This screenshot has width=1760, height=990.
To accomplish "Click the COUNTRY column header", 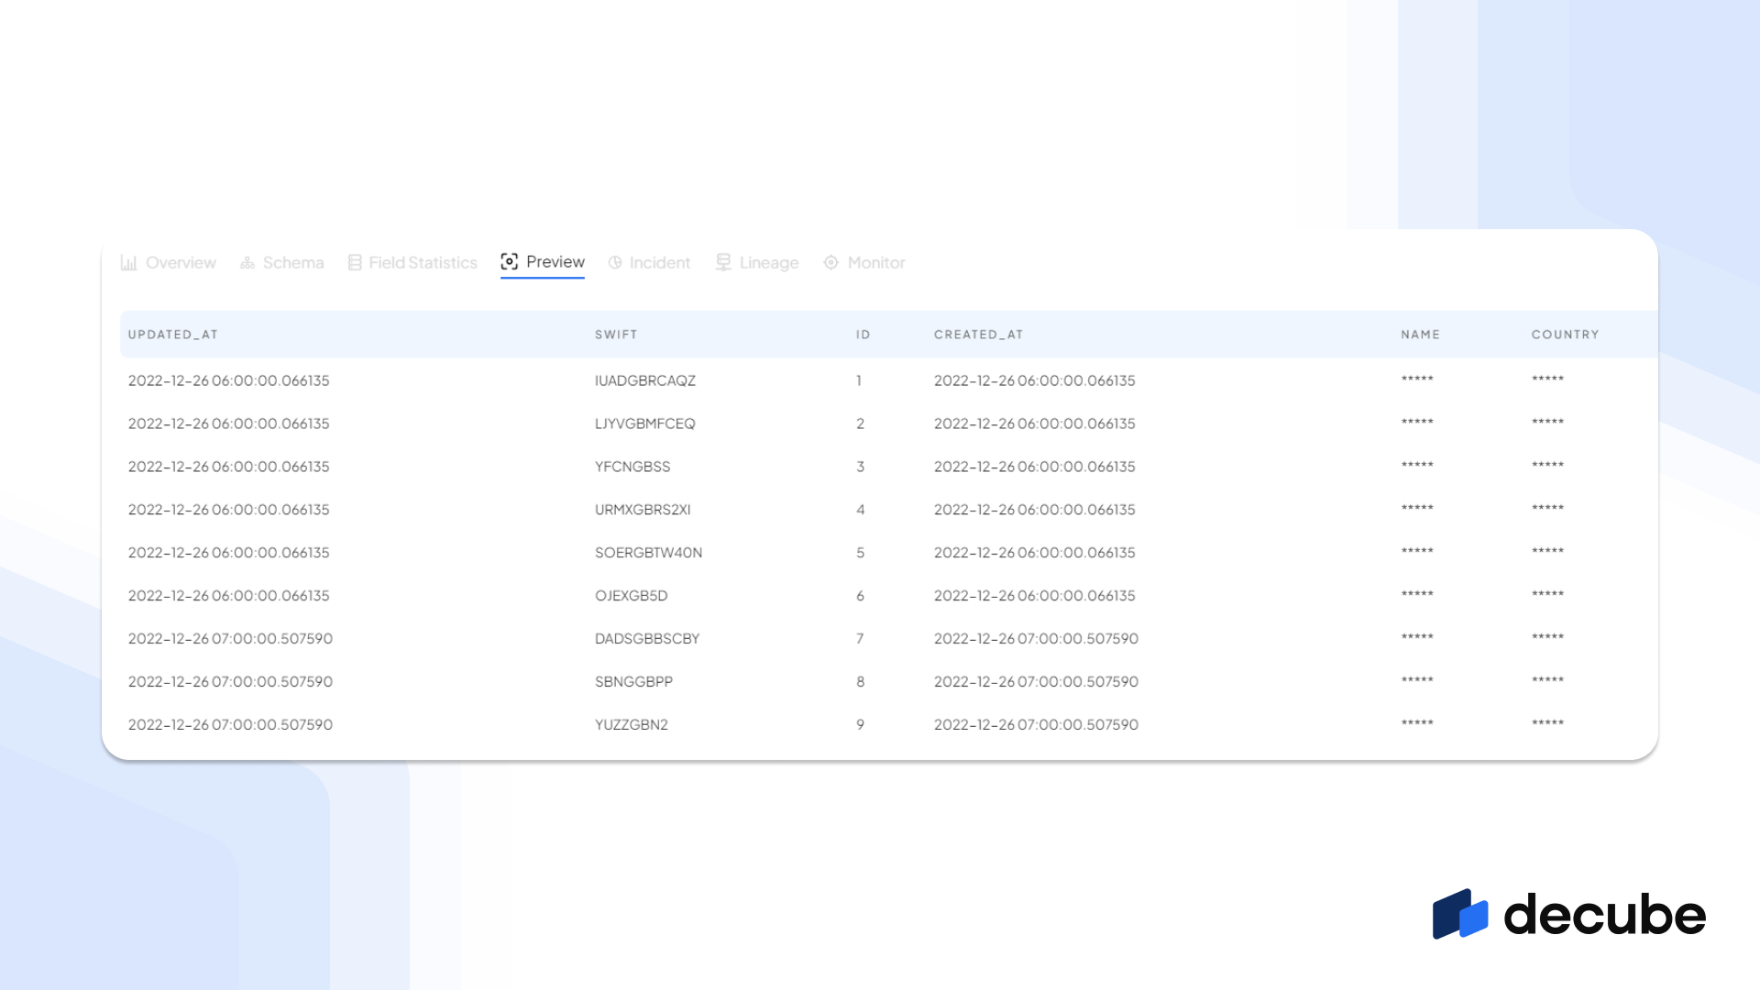I will click(x=1565, y=335).
